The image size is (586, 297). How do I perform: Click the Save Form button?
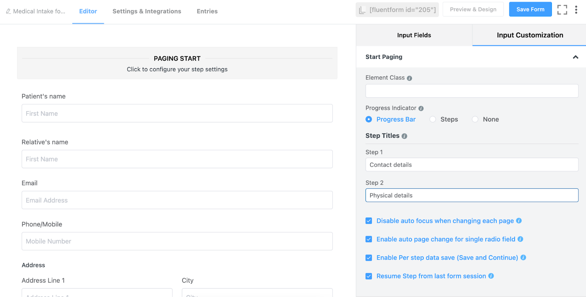pyautogui.click(x=530, y=10)
